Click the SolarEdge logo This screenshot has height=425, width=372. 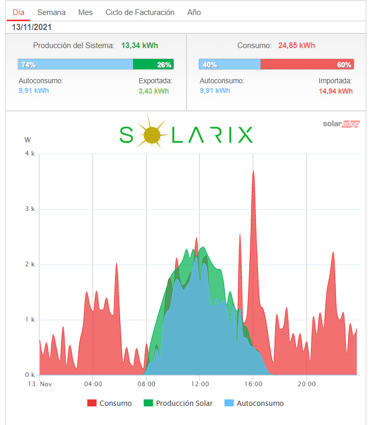(341, 124)
